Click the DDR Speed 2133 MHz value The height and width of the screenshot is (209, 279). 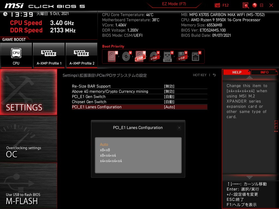[x=63, y=30]
